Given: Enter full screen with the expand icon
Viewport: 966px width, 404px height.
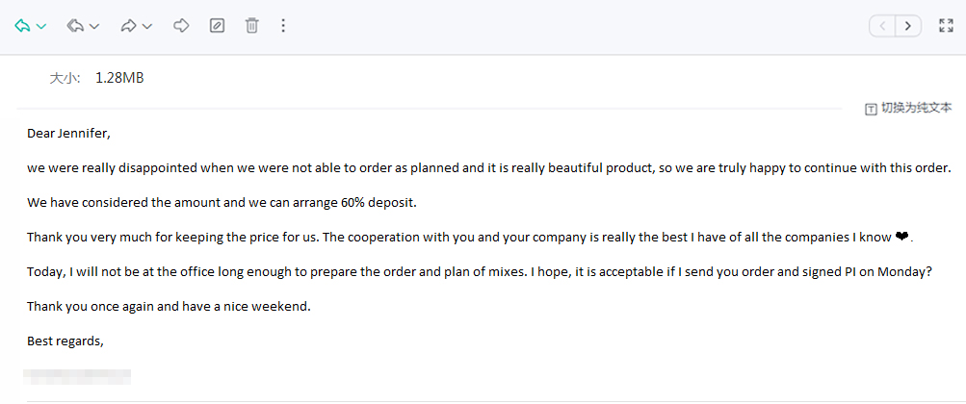Looking at the screenshot, I should [x=946, y=26].
